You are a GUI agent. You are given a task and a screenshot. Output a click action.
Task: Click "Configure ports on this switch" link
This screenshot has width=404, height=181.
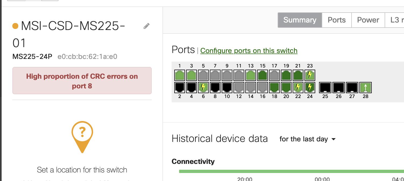tap(249, 51)
